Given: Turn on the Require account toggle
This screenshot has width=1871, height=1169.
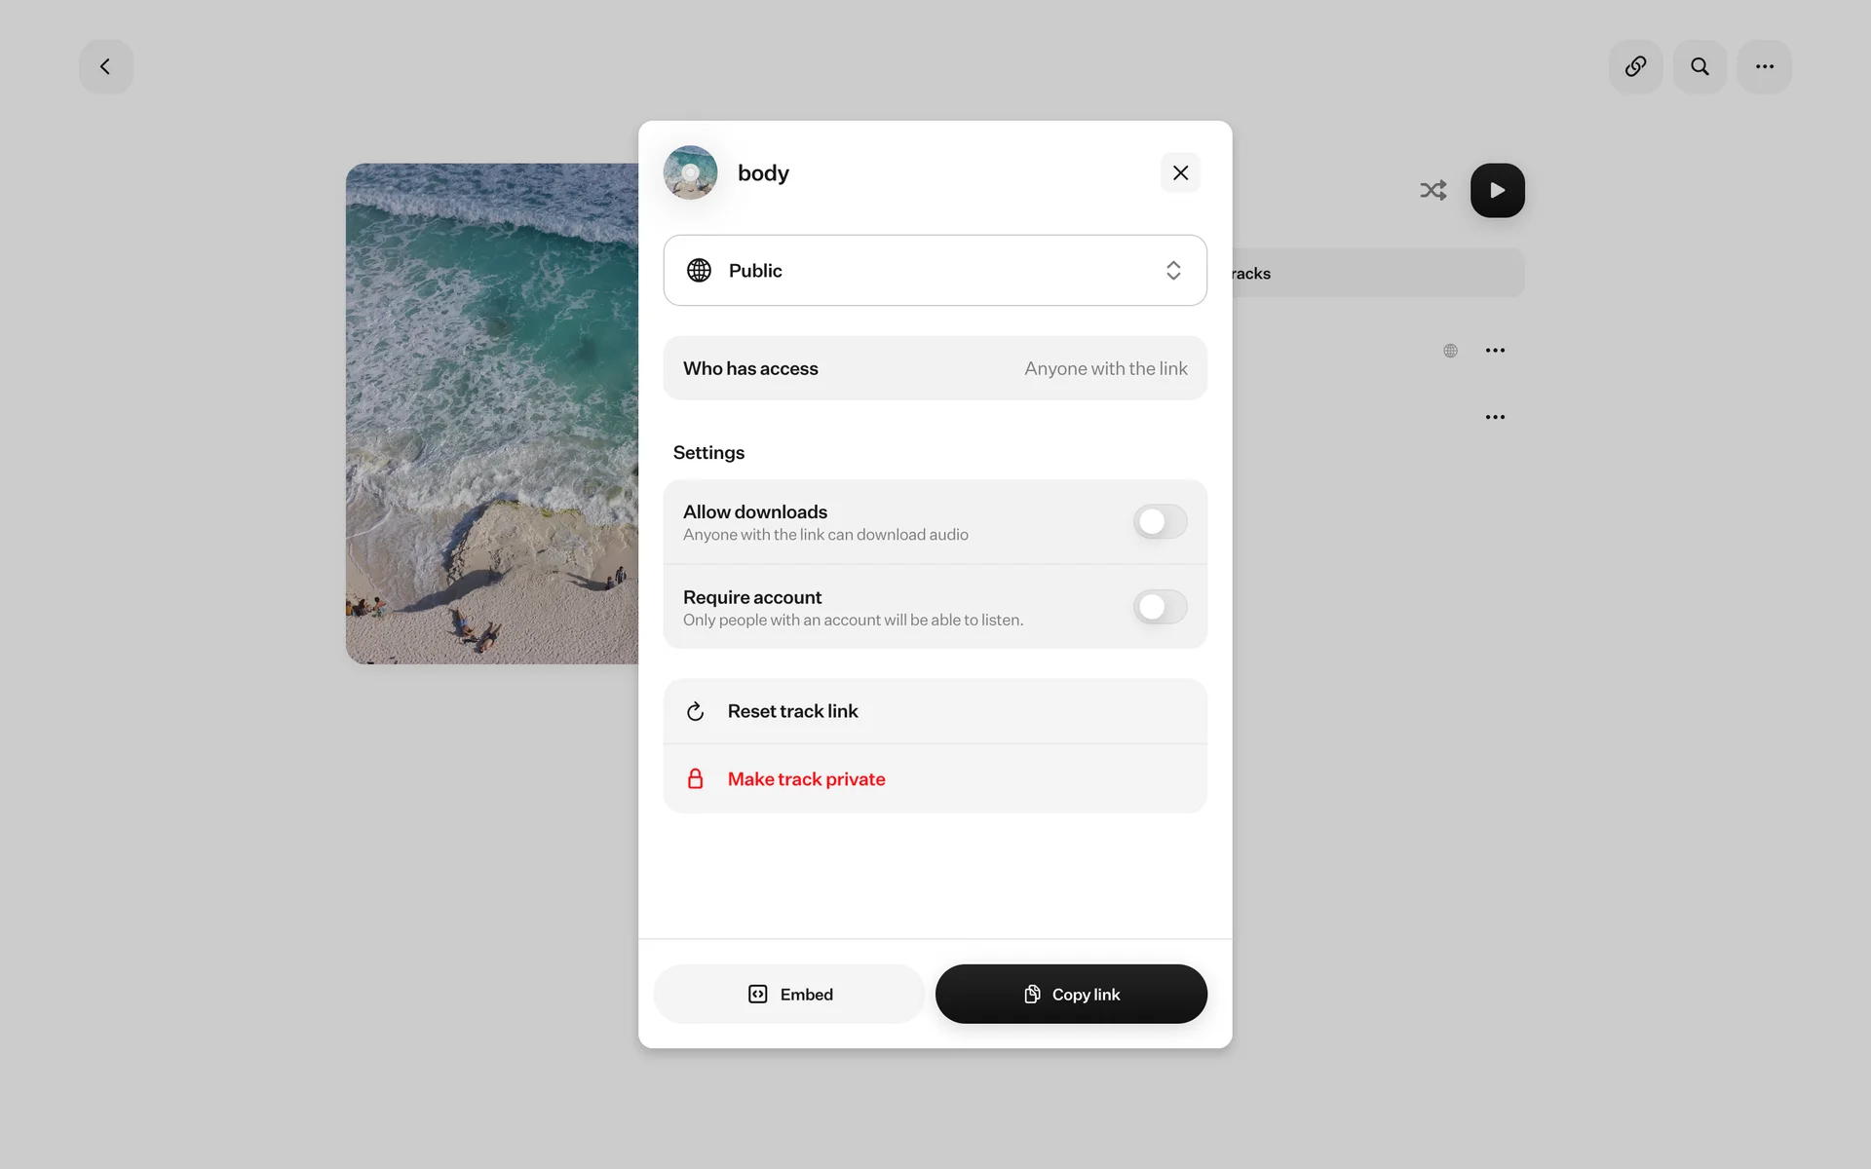Looking at the screenshot, I should point(1160,607).
